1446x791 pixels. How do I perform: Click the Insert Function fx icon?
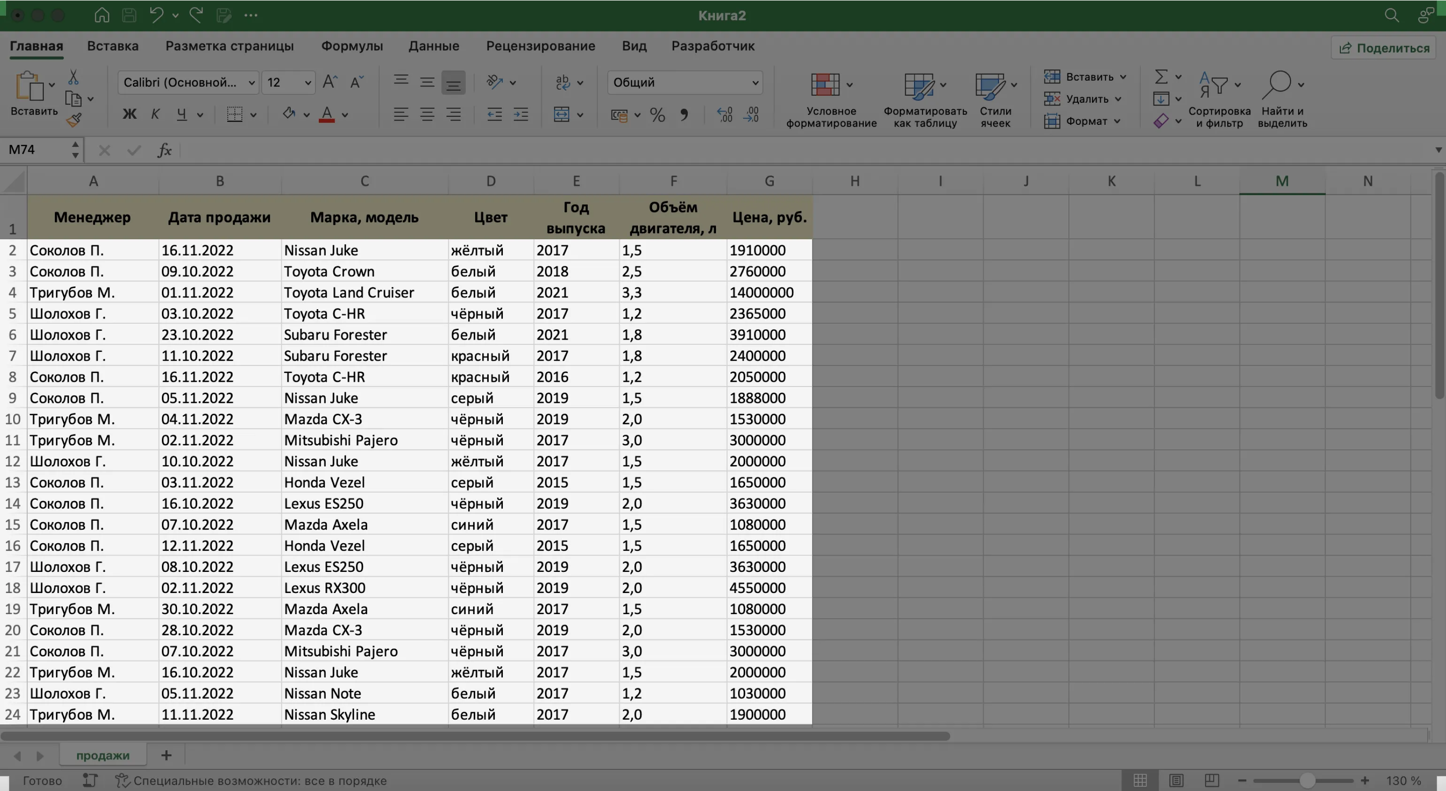164,150
